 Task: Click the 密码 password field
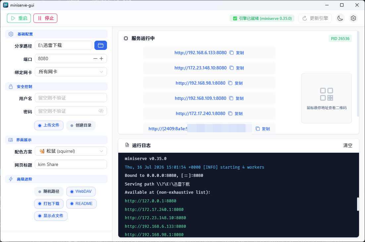point(71,111)
